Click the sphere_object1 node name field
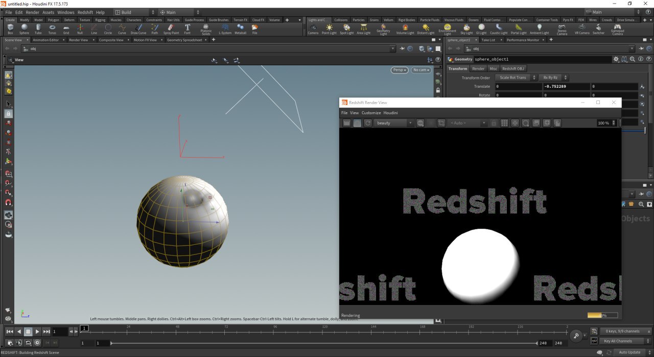Screen dimensions: 654x357 [543, 59]
